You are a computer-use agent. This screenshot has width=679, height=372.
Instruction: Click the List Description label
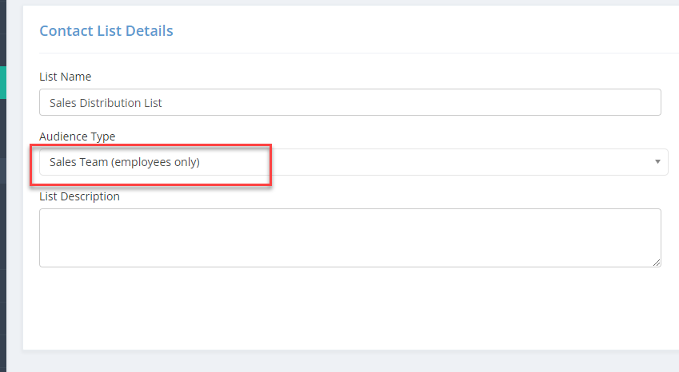tap(79, 196)
